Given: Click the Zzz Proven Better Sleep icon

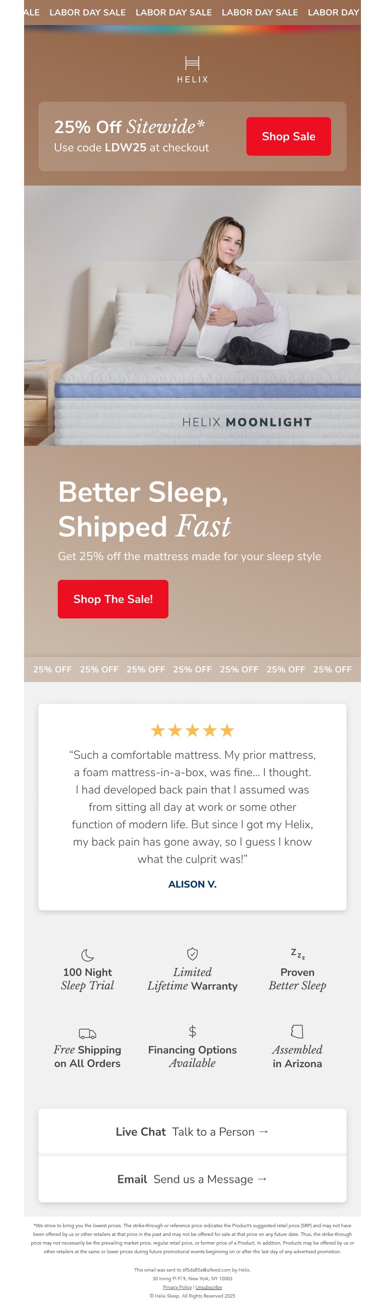Looking at the screenshot, I should [x=297, y=953].
